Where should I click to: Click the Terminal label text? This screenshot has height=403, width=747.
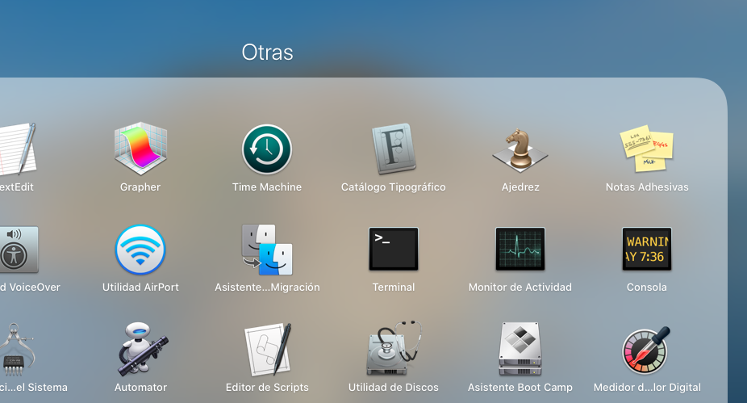coord(394,288)
